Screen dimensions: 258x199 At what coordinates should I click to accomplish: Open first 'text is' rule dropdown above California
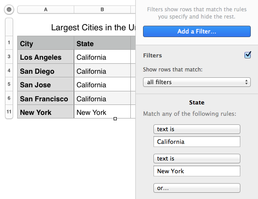[197, 129]
